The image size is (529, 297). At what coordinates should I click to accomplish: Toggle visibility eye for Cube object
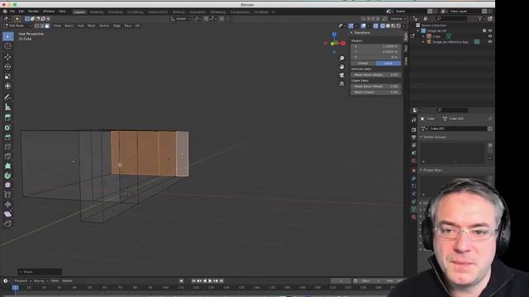(x=490, y=36)
